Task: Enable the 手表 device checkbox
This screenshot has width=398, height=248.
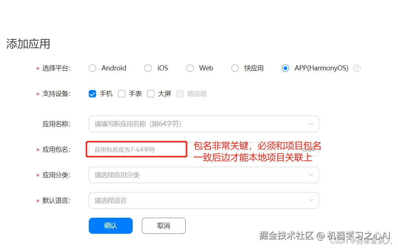Action: coord(122,94)
